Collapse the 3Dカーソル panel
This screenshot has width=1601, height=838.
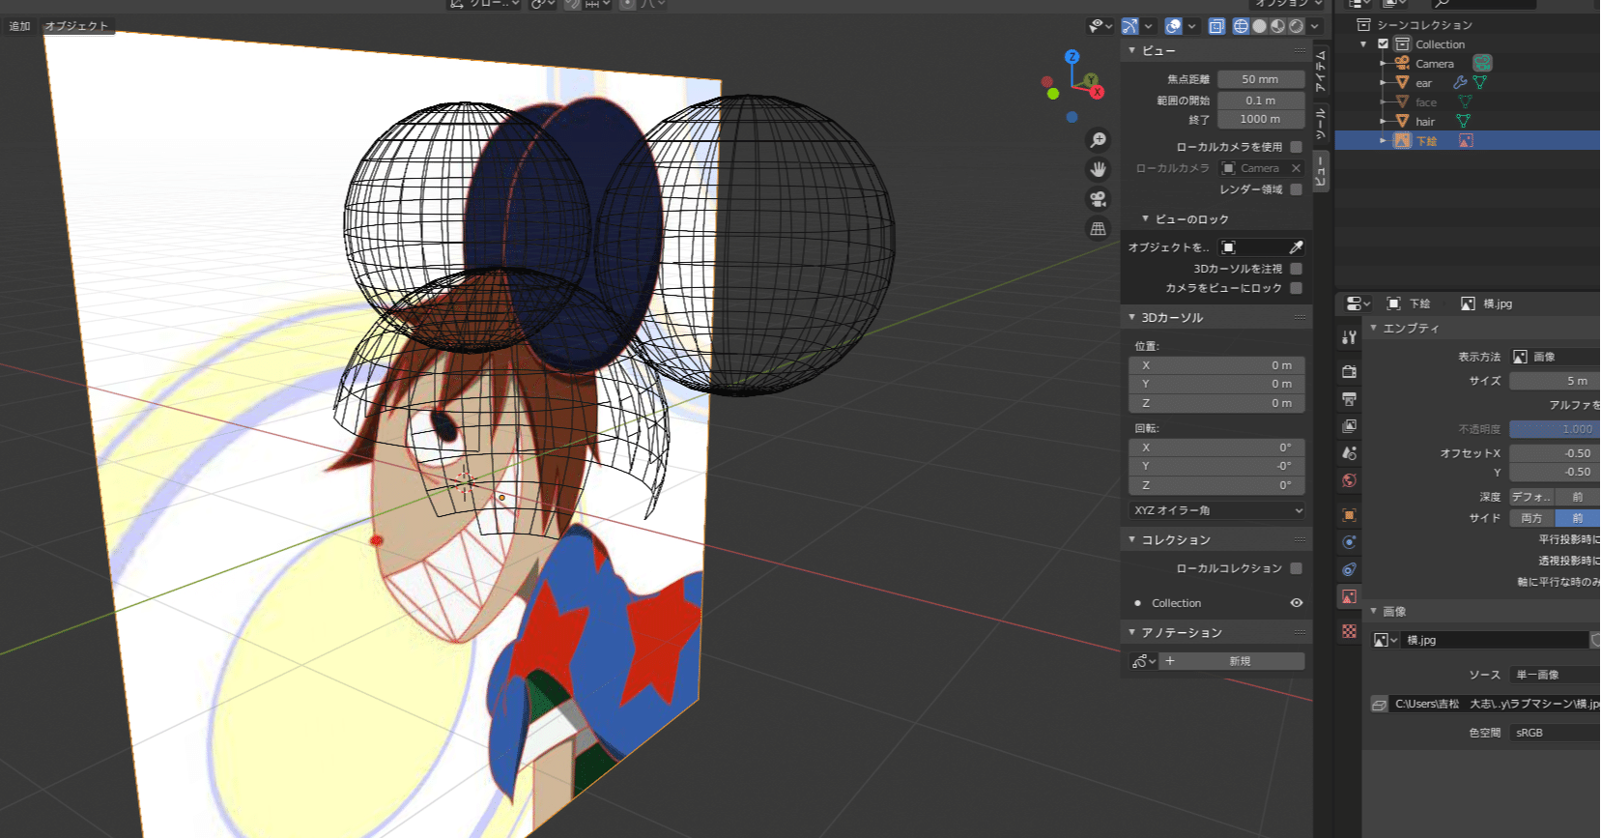pyautogui.click(x=1131, y=317)
